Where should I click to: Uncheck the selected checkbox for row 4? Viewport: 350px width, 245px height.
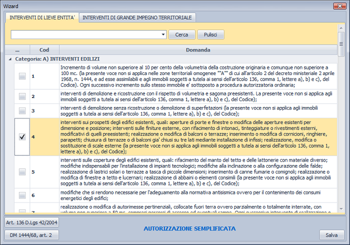(22, 137)
